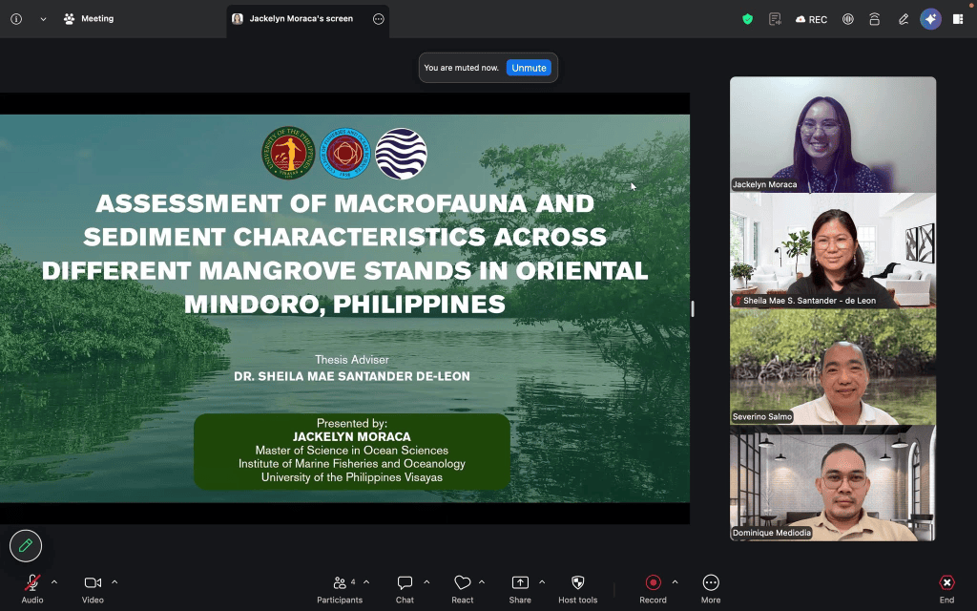Unmute the microphone with the Audio control
Image resolution: width=977 pixels, height=611 pixels.
pos(32,588)
